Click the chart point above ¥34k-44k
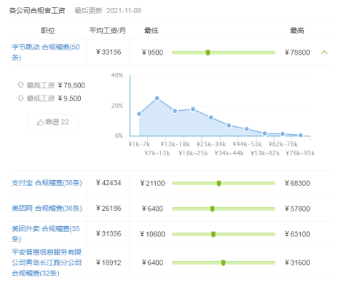The width and height of the screenshot is (341, 283). tap(229, 125)
